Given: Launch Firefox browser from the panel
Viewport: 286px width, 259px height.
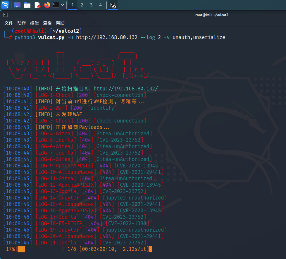Looking at the screenshot, I should (47, 5).
